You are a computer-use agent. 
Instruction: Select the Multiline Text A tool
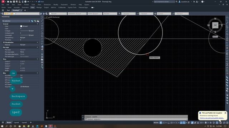pos(42,65)
